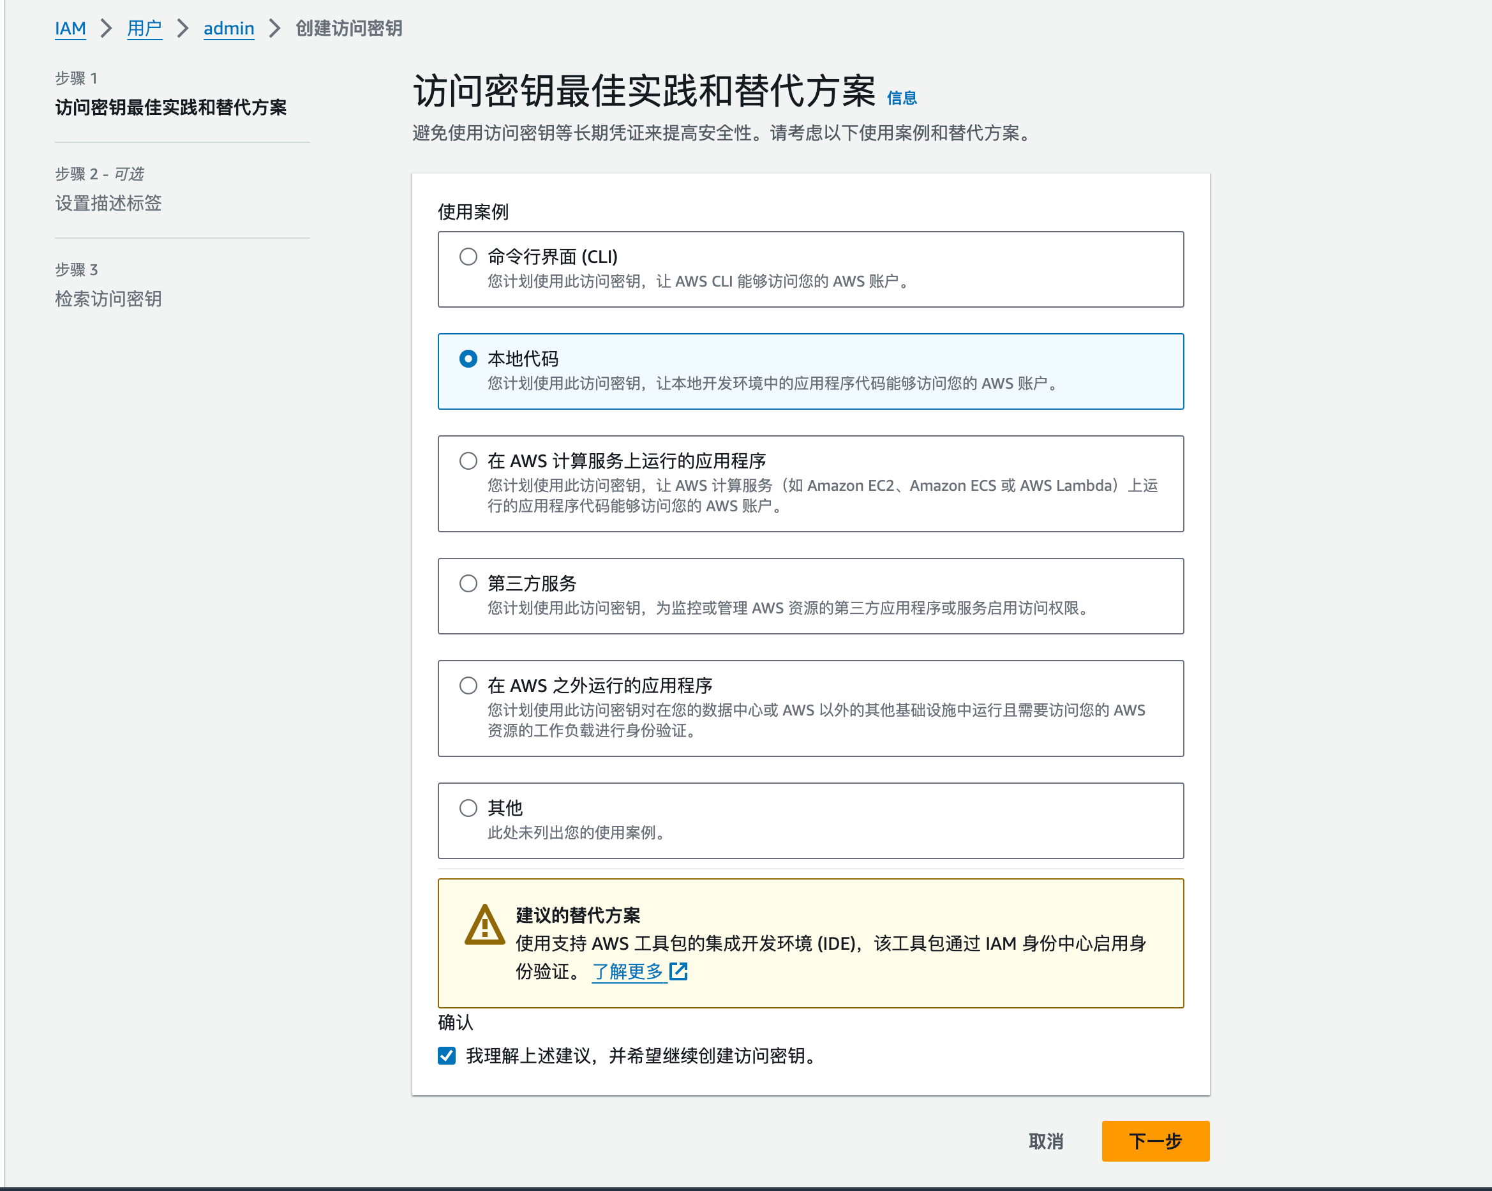Open the IAM breadcrumb link
The height and width of the screenshot is (1191, 1492).
pos(70,28)
